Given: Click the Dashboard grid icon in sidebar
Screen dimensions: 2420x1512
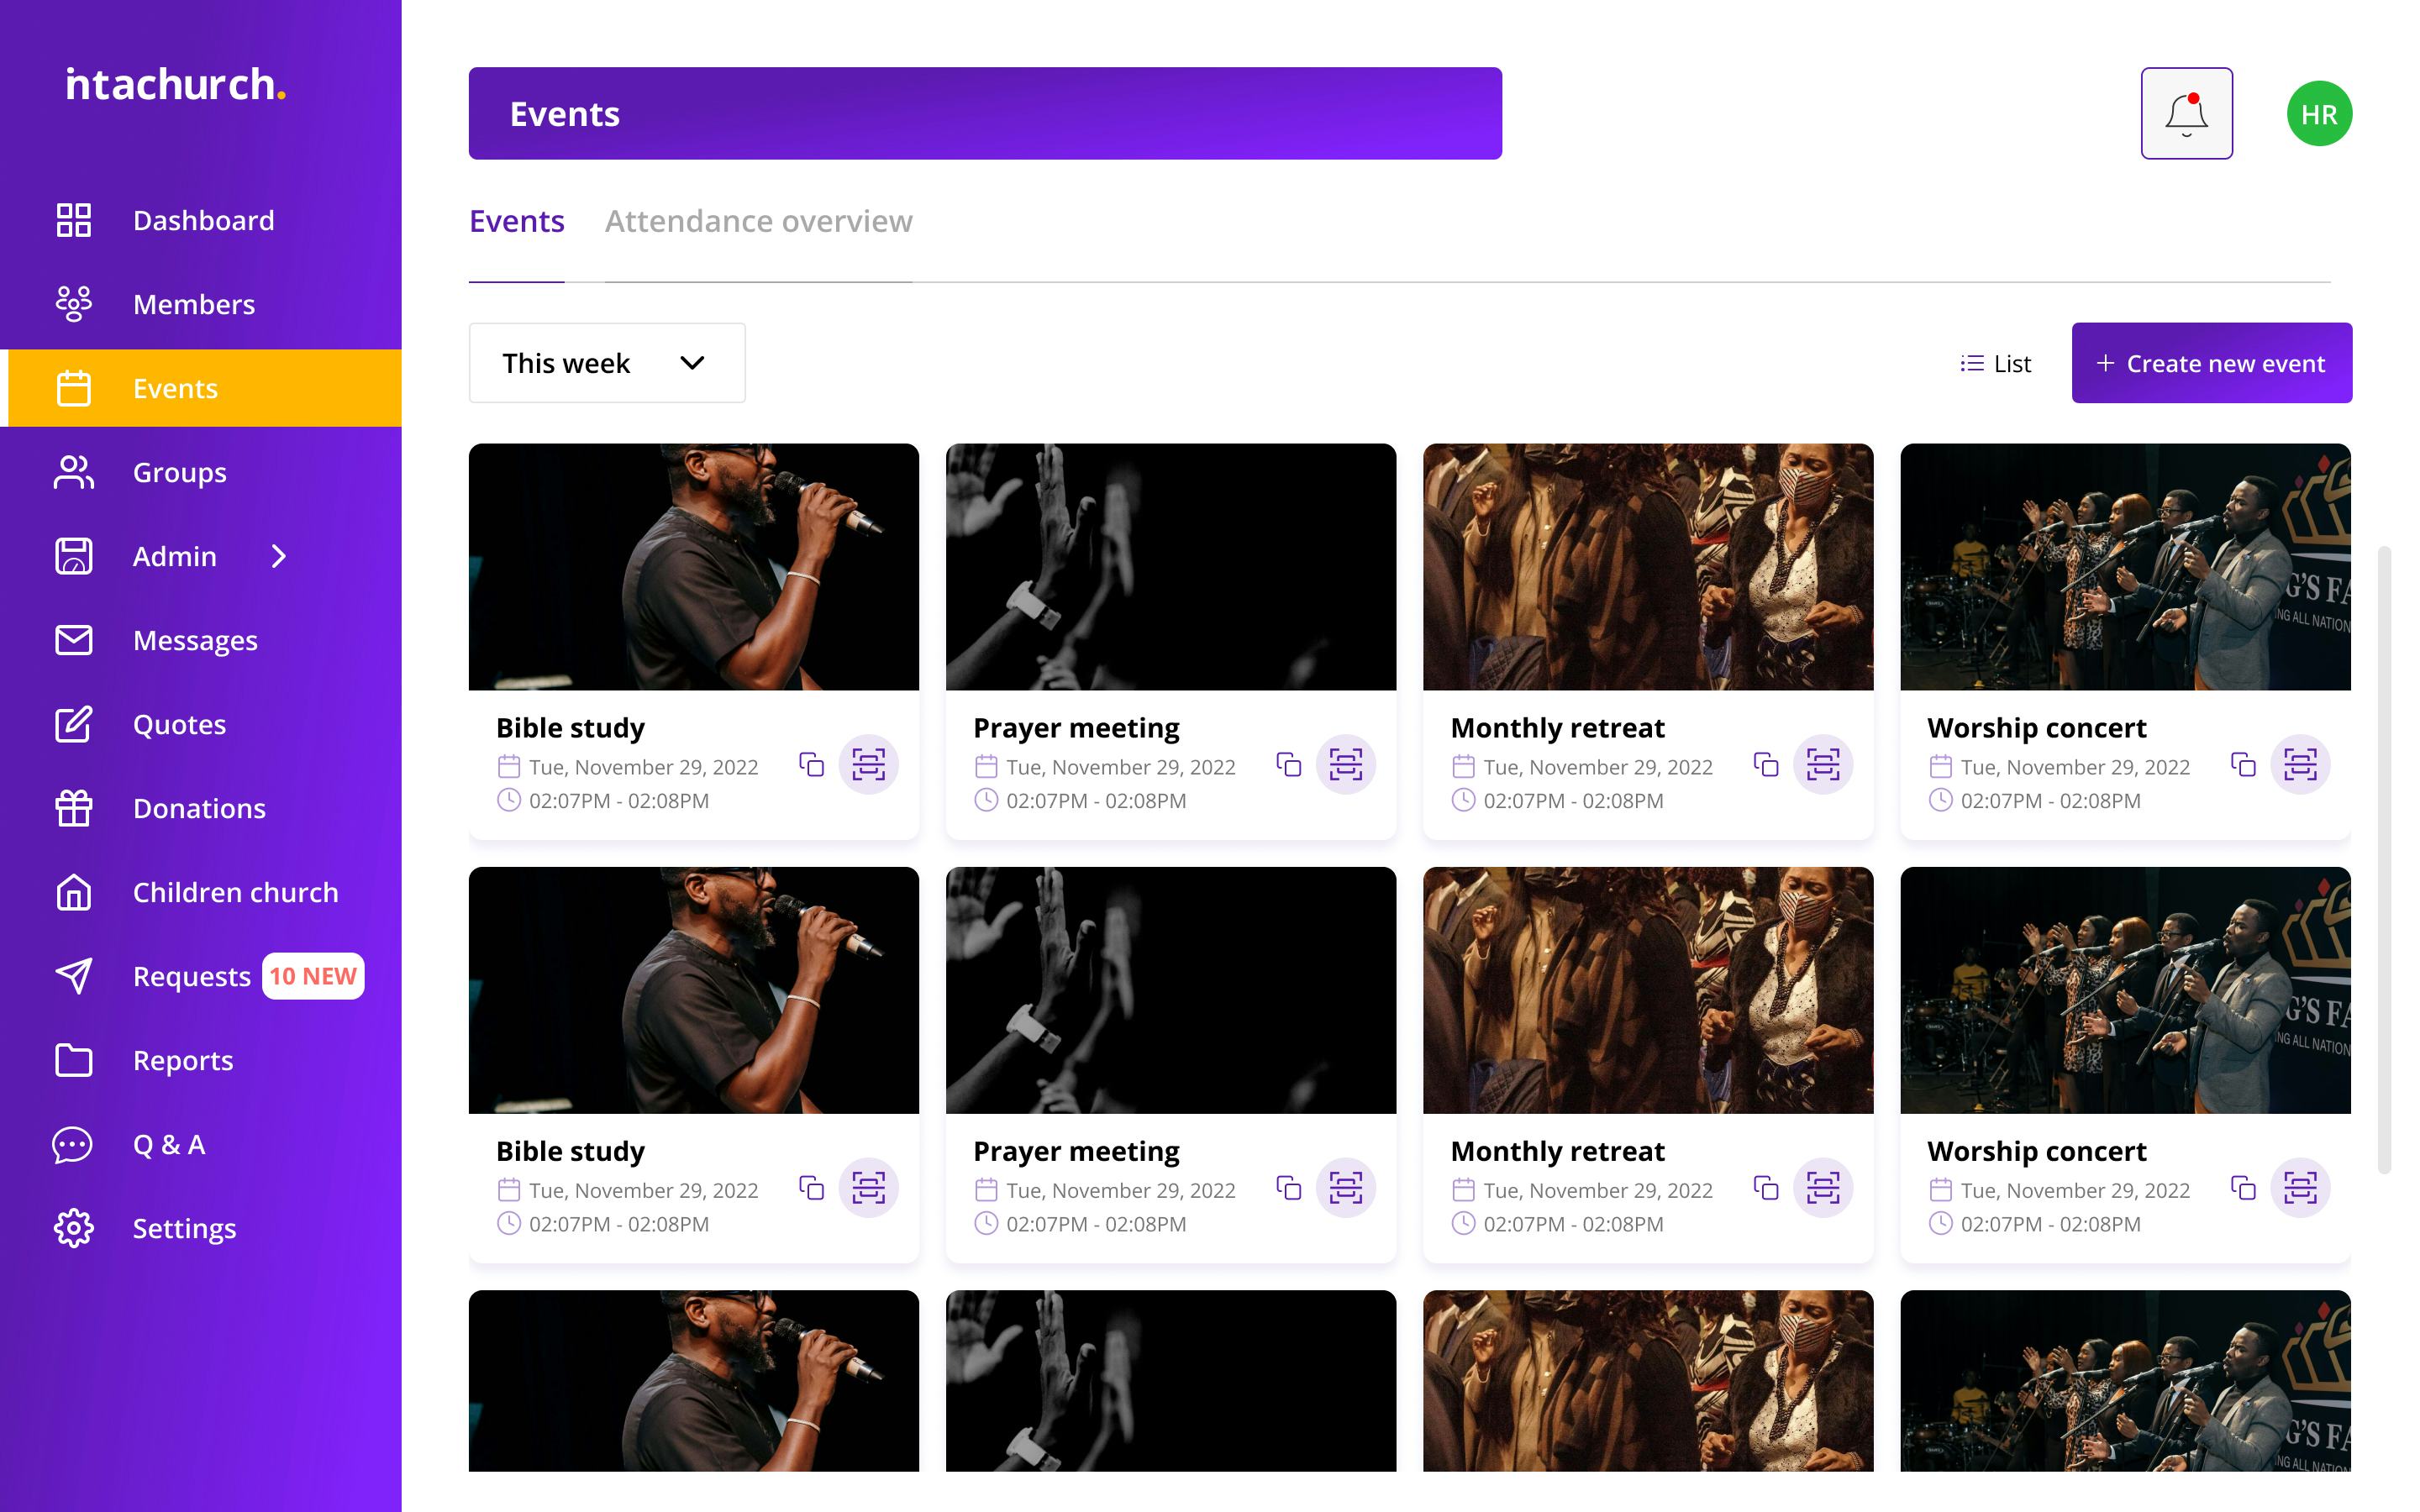Looking at the screenshot, I should tap(74, 220).
